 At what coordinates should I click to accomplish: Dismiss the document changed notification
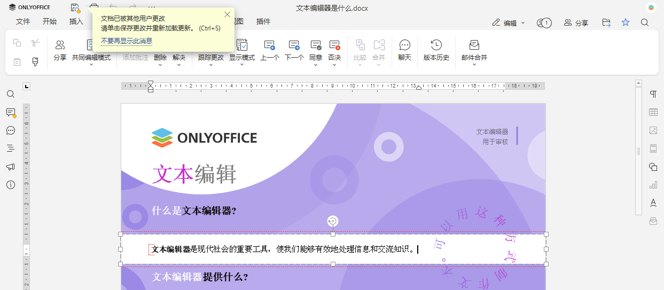click(x=227, y=14)
